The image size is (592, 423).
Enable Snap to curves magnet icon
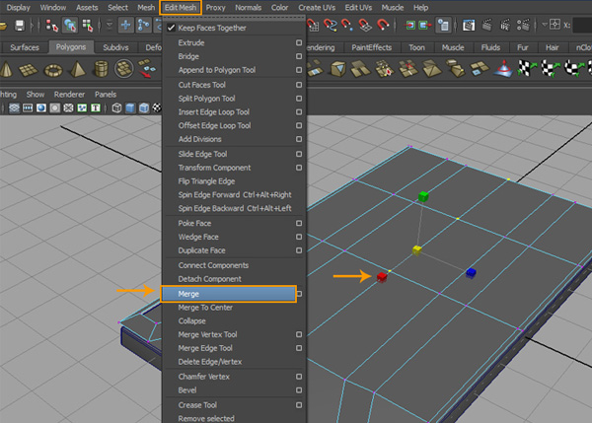click(330, 26)
